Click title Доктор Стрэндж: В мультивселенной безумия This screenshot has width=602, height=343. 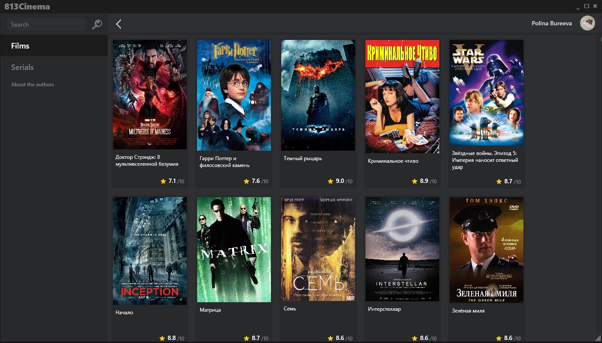point(147,161)
